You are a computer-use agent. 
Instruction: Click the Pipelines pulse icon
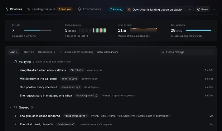(7, 9)
